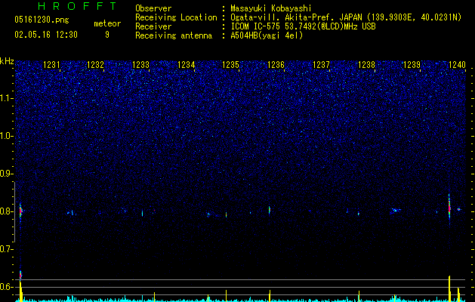Click the 1236 time axis label
The image size is (475, 302).
point(276,65)
